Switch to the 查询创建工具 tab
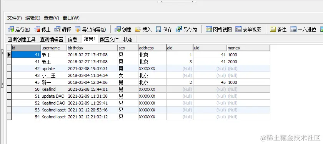This screenshot has height=144, width=323. pyautogui.click(x=22, y=39)
